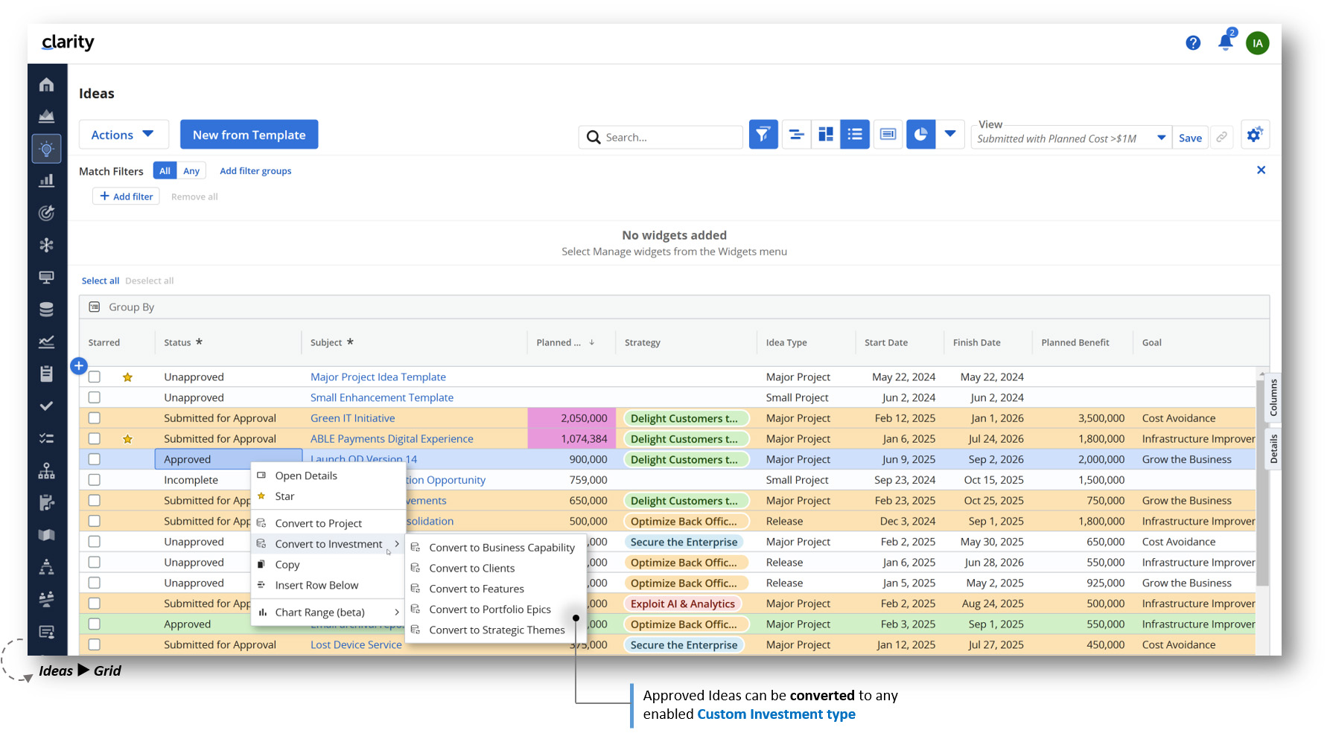1330x733 pixels.
Task: Open the widgets pie chart icon
Action: tap(920, 135)
